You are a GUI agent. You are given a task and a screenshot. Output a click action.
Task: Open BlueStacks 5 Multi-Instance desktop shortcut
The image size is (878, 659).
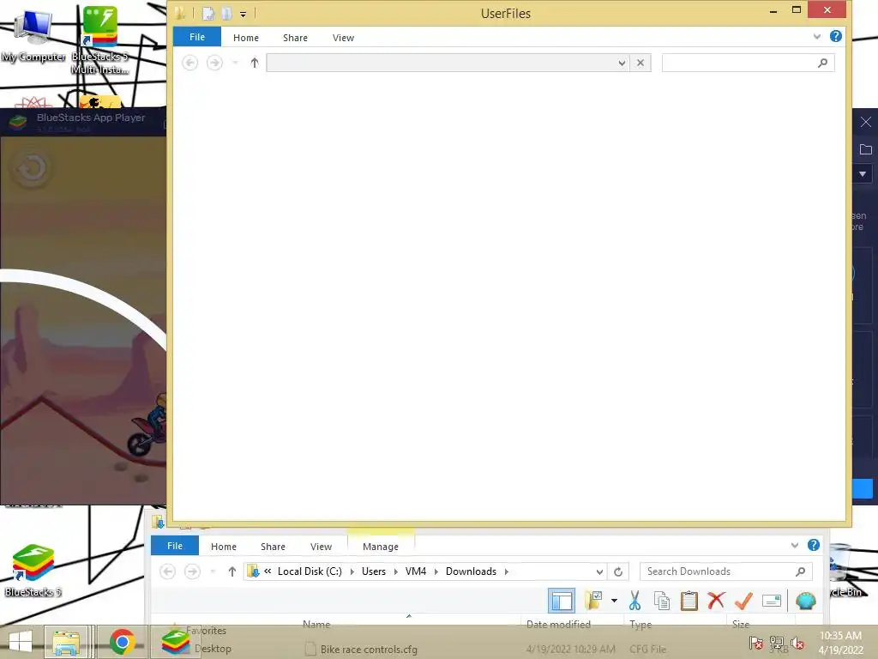click(99, 39)
